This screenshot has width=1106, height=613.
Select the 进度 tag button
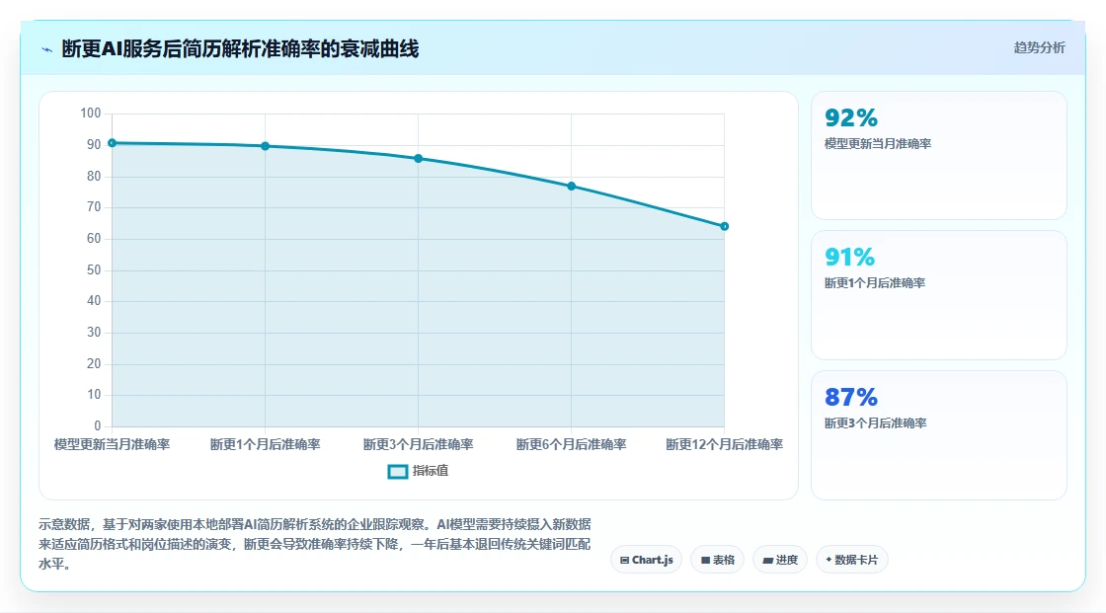click(780, 560)
